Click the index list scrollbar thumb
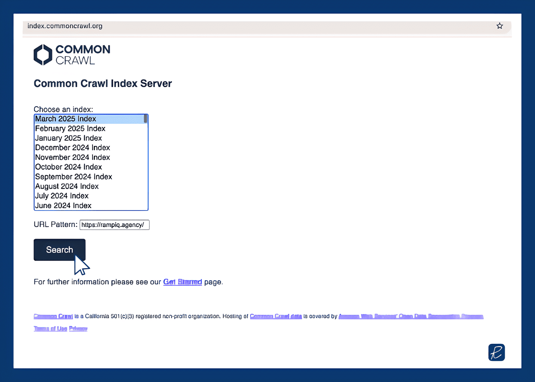 (x=146, y=119)
